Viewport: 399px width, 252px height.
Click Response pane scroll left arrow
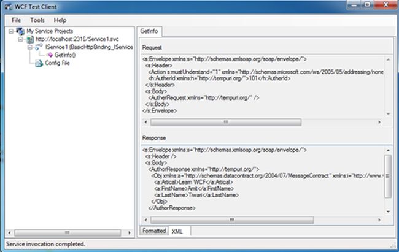click(x=146, y=220)
